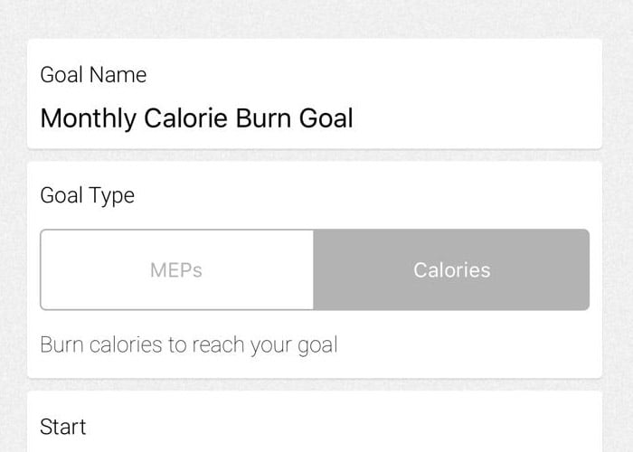
Task: Click the empty area right of goal name text
Action: pos(470,118)
